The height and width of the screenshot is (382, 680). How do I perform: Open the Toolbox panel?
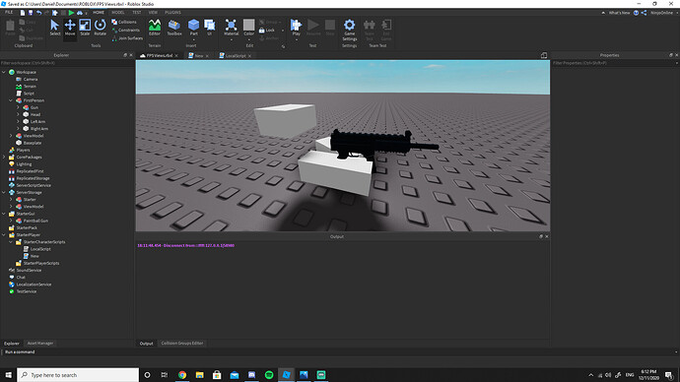point(174,28)
